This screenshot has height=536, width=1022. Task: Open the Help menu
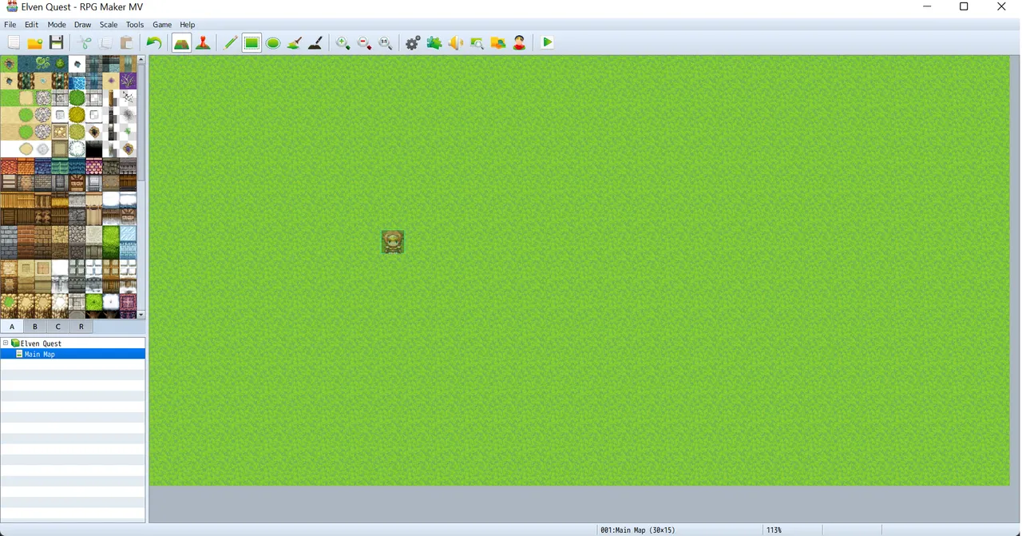click(188, 25)
